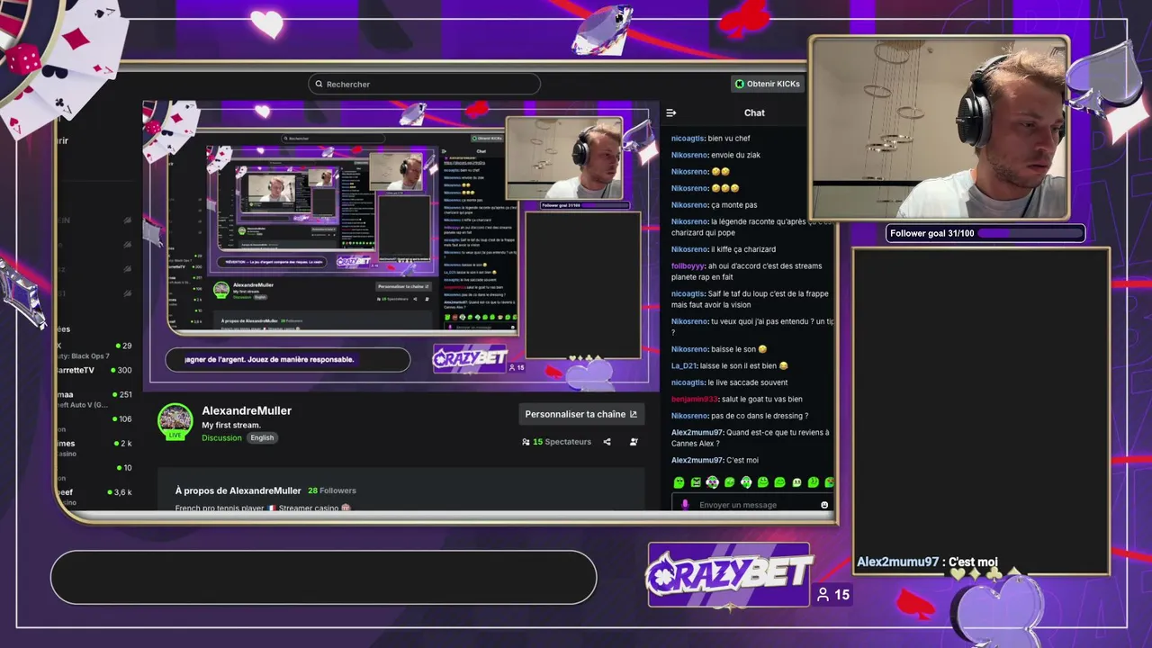The height and width of the screenshot is (648, 1152).
Task: Click follboyyy username in chat
Action: pos(688,265)
